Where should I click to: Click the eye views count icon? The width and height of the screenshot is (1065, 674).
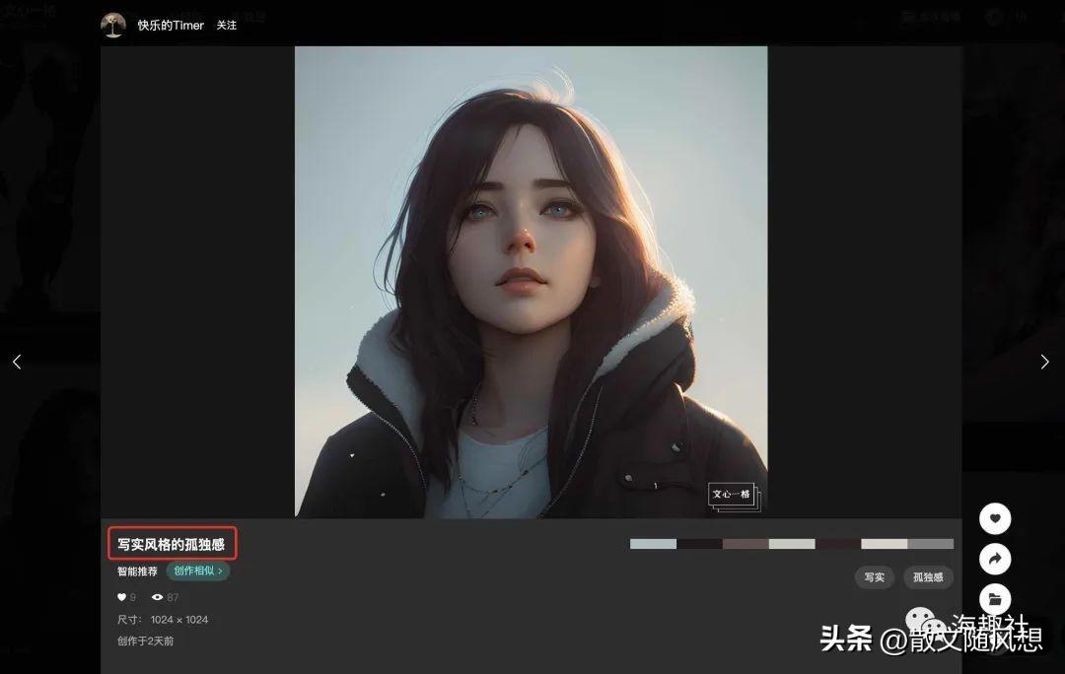[x=157, y=597]
